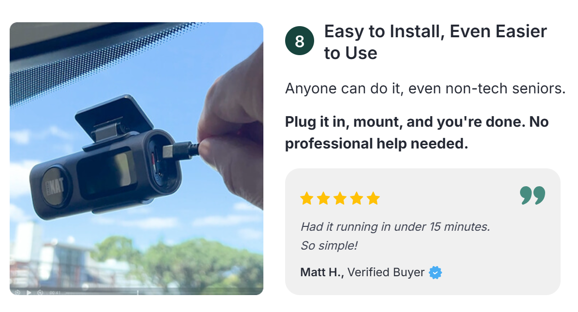Click the blue verified buyer checkmark badge

(x=435, y=272)
